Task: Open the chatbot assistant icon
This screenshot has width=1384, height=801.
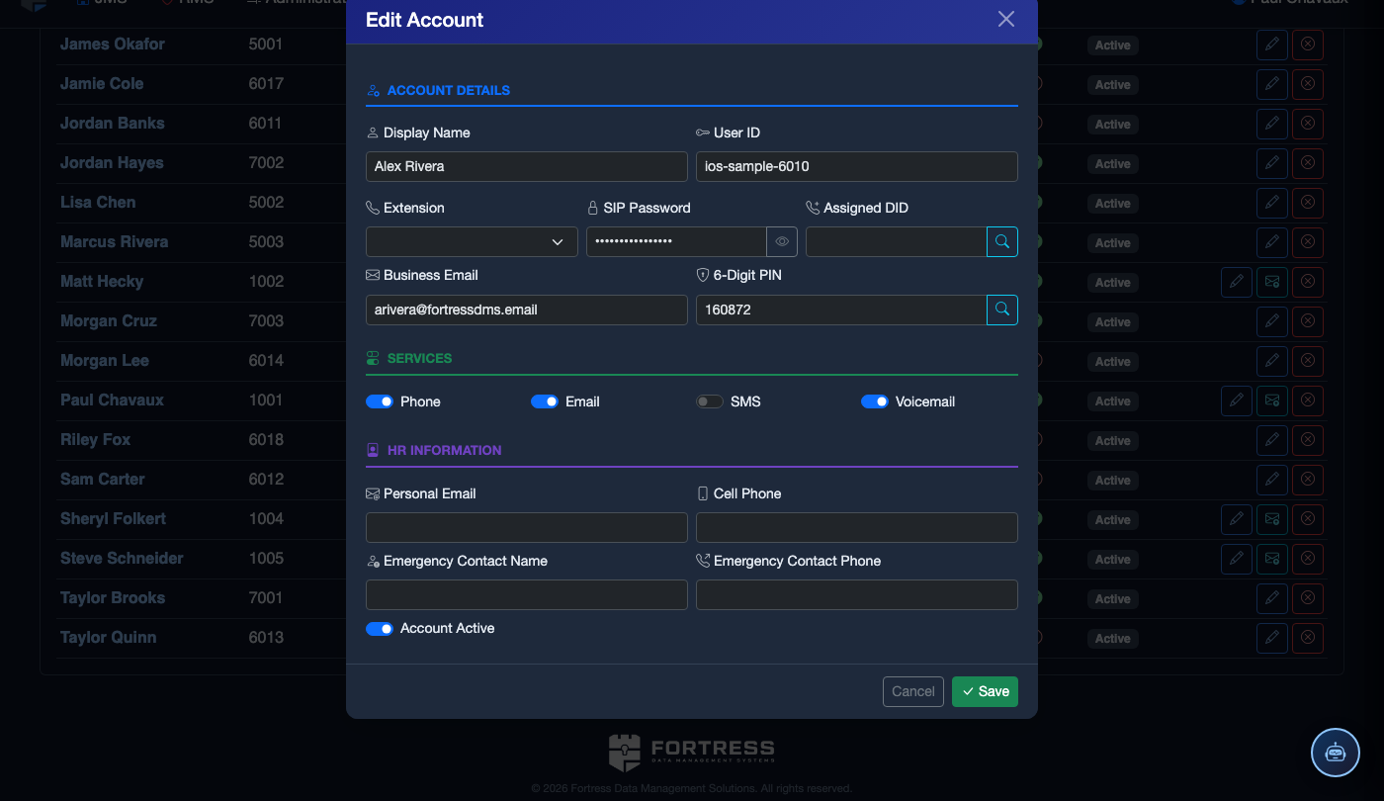Action: point(1336,753)
